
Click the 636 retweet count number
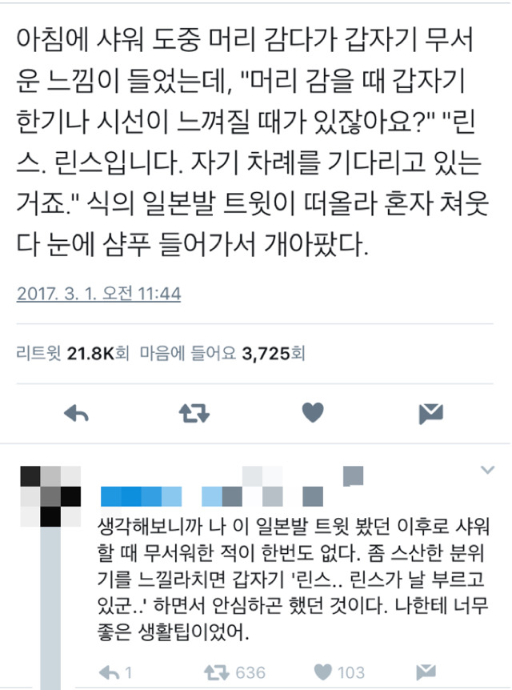(250, 672)
